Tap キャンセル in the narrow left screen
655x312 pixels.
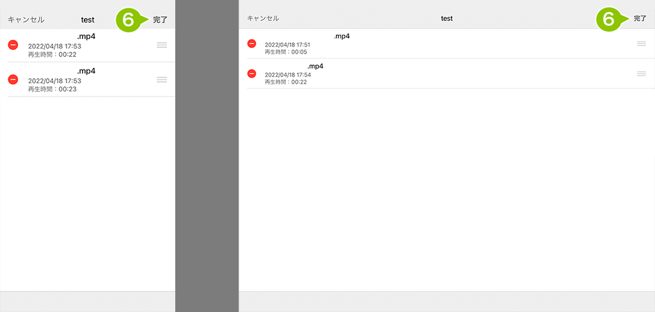(26, 20)
